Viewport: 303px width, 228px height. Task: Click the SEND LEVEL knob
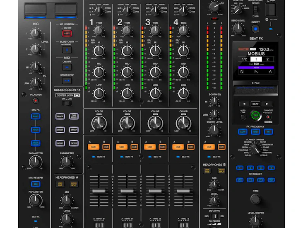click(238, 29)
